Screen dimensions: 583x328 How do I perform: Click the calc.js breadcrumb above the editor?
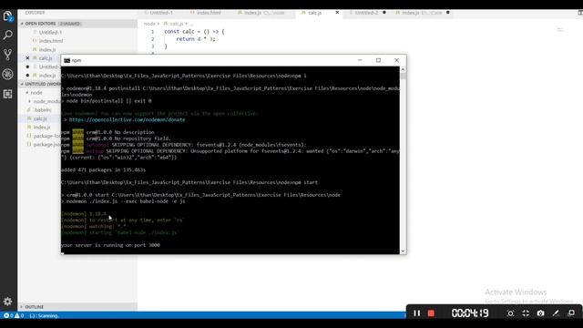pos(177,24)
